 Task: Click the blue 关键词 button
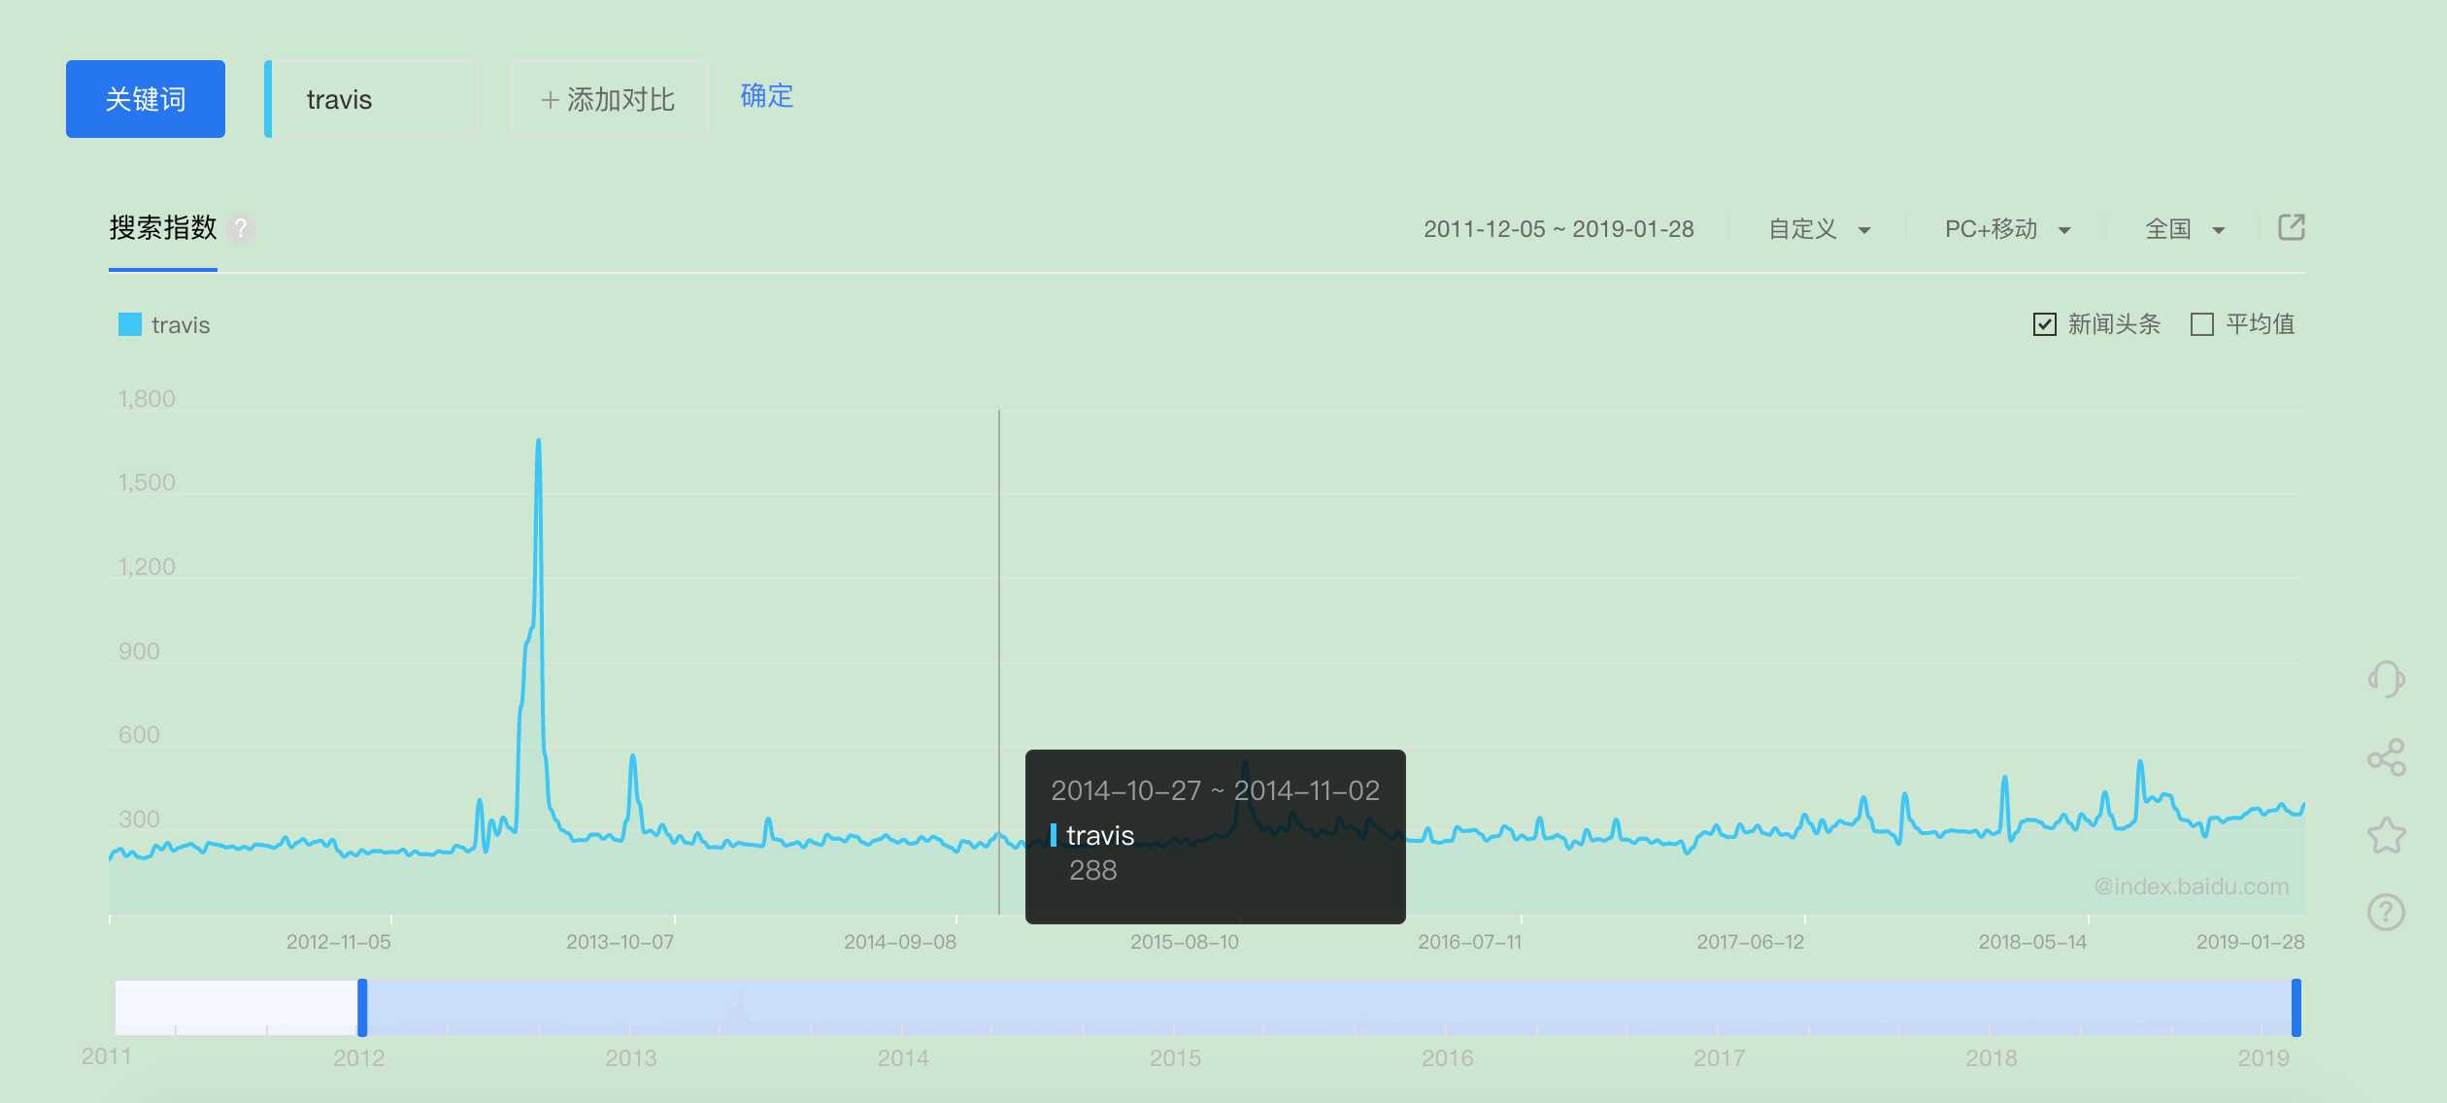click(x=146, y=99)
